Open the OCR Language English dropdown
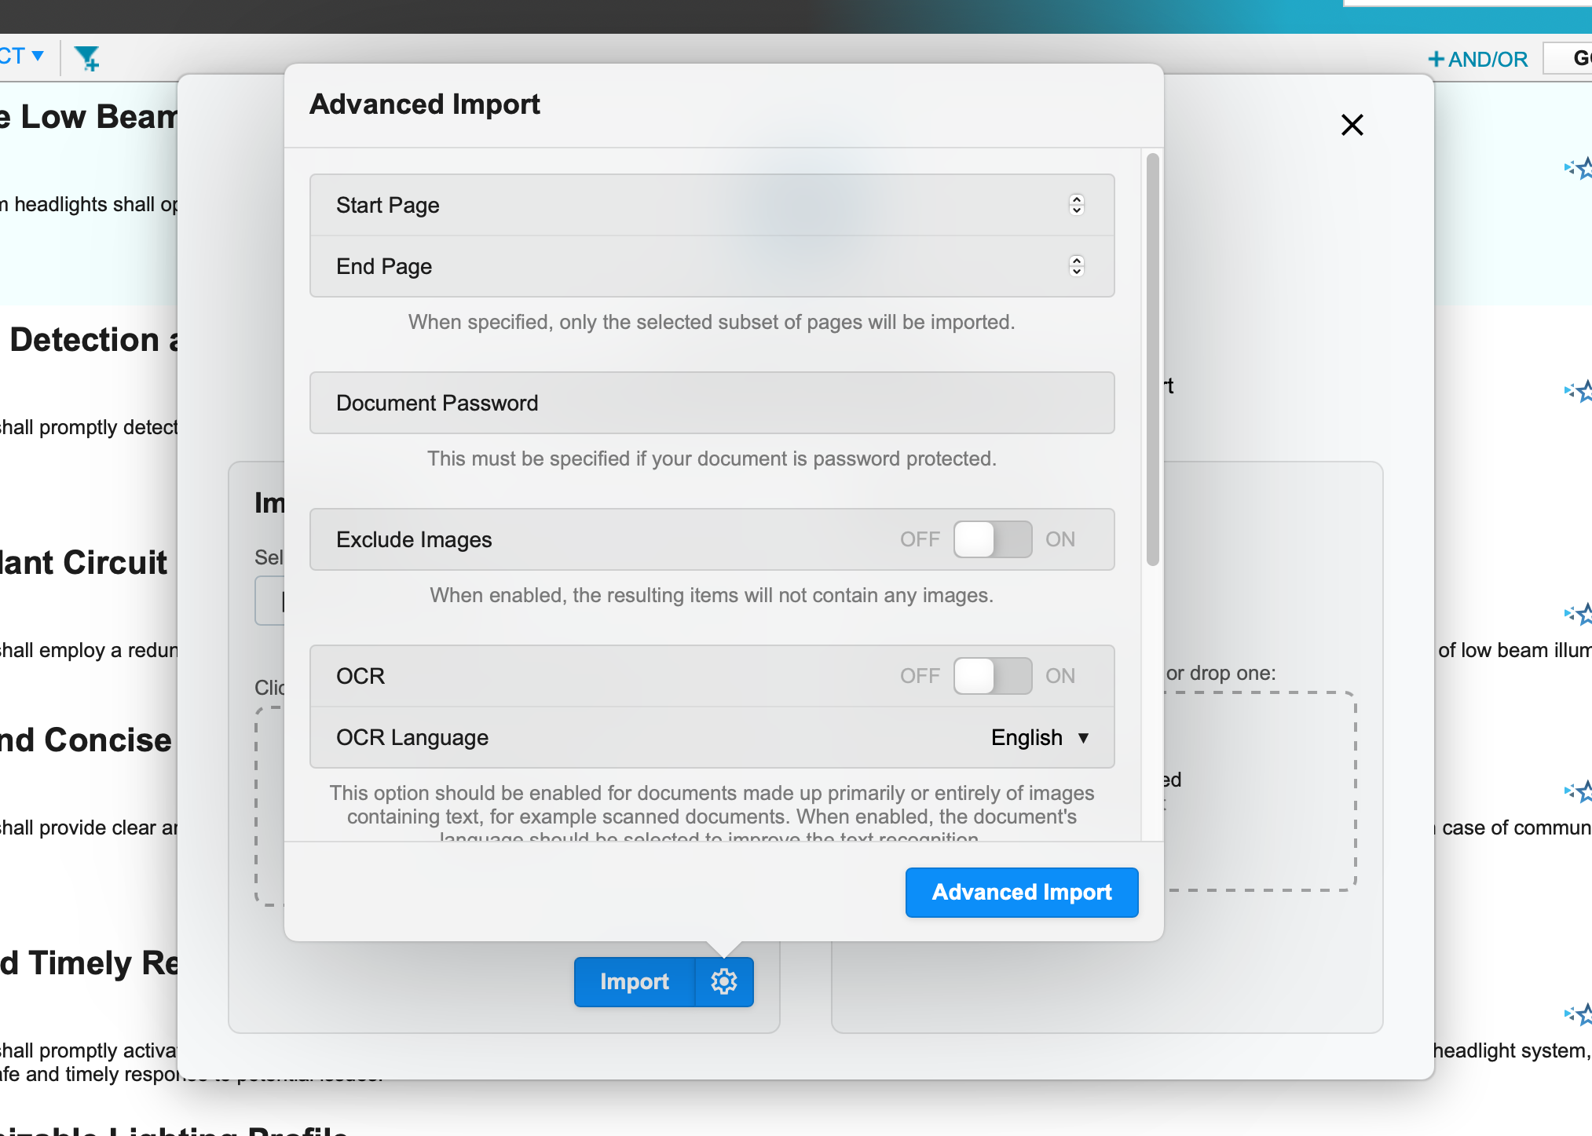 click(1039, 737)
